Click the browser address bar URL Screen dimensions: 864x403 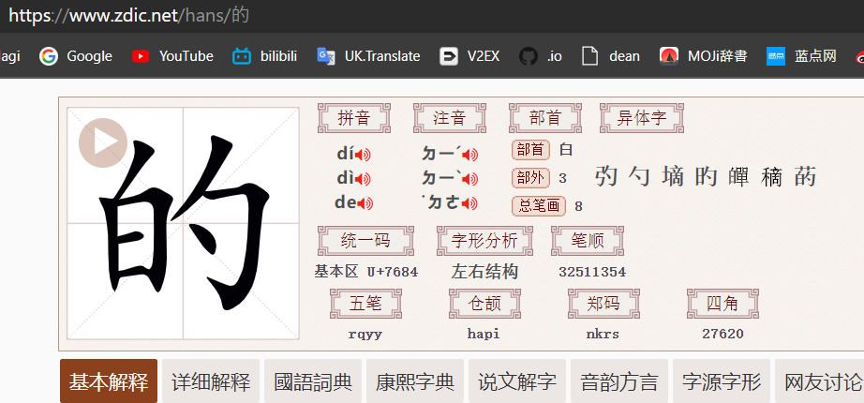click(x=129, y=15)
